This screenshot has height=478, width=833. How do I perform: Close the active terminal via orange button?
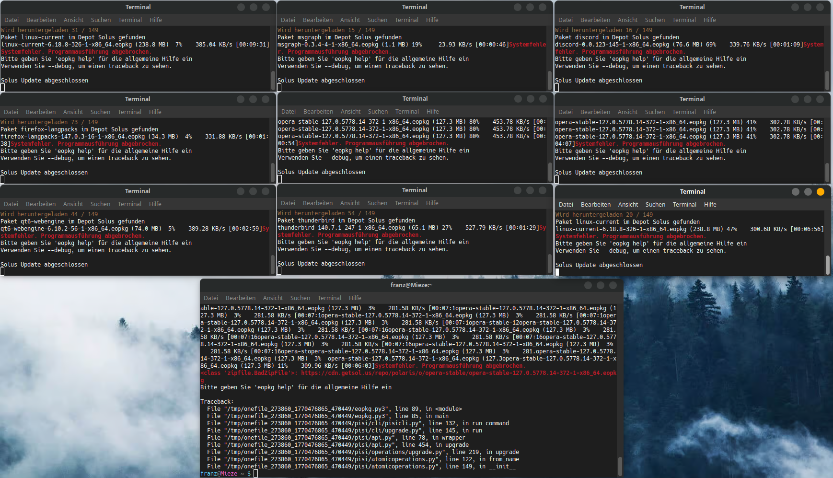tap(820, 192)
